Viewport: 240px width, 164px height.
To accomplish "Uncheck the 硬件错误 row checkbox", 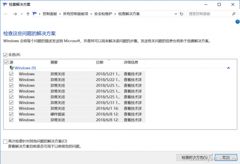I will point(11,114).
